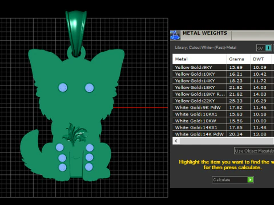Click the 20.34 grams cell
The width and height of the screenshot is (274, 205).
(239, 134)
